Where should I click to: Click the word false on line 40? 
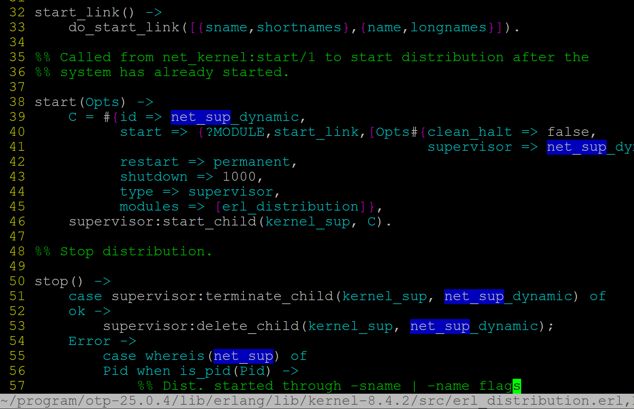568,132
